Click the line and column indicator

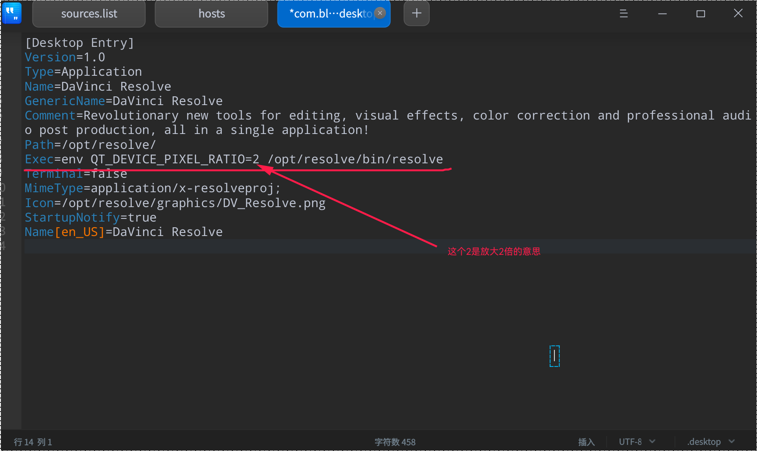click(33, 442)
